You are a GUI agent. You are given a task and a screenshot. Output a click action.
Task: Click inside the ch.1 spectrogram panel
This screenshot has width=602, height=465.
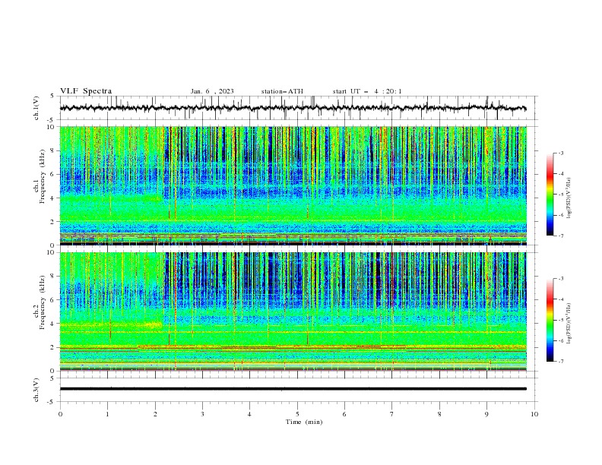(x=293, y=185)
